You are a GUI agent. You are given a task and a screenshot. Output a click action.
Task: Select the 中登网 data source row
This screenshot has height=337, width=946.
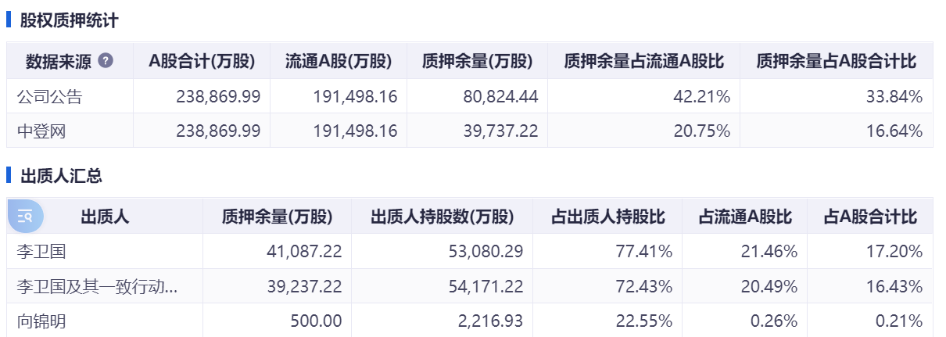(470, 131)
